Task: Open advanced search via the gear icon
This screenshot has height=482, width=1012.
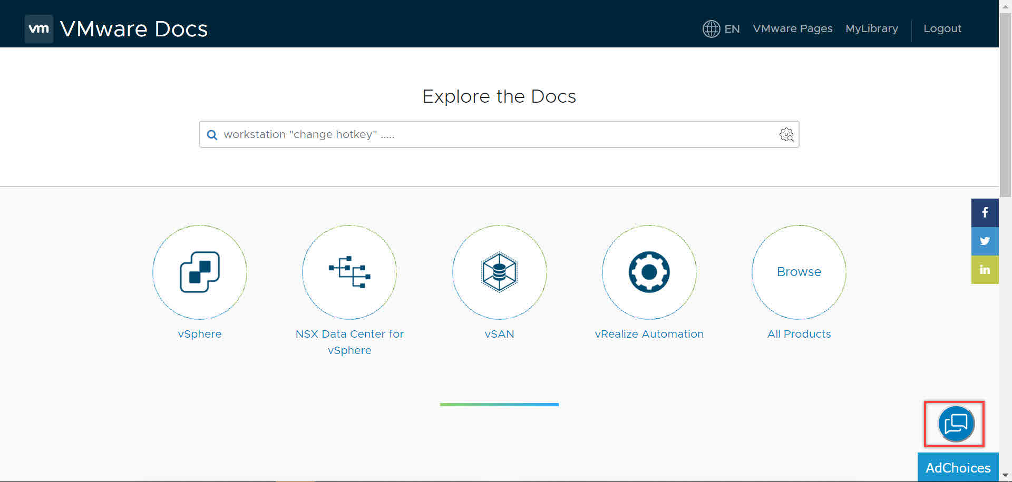Action: click(786, 135)
